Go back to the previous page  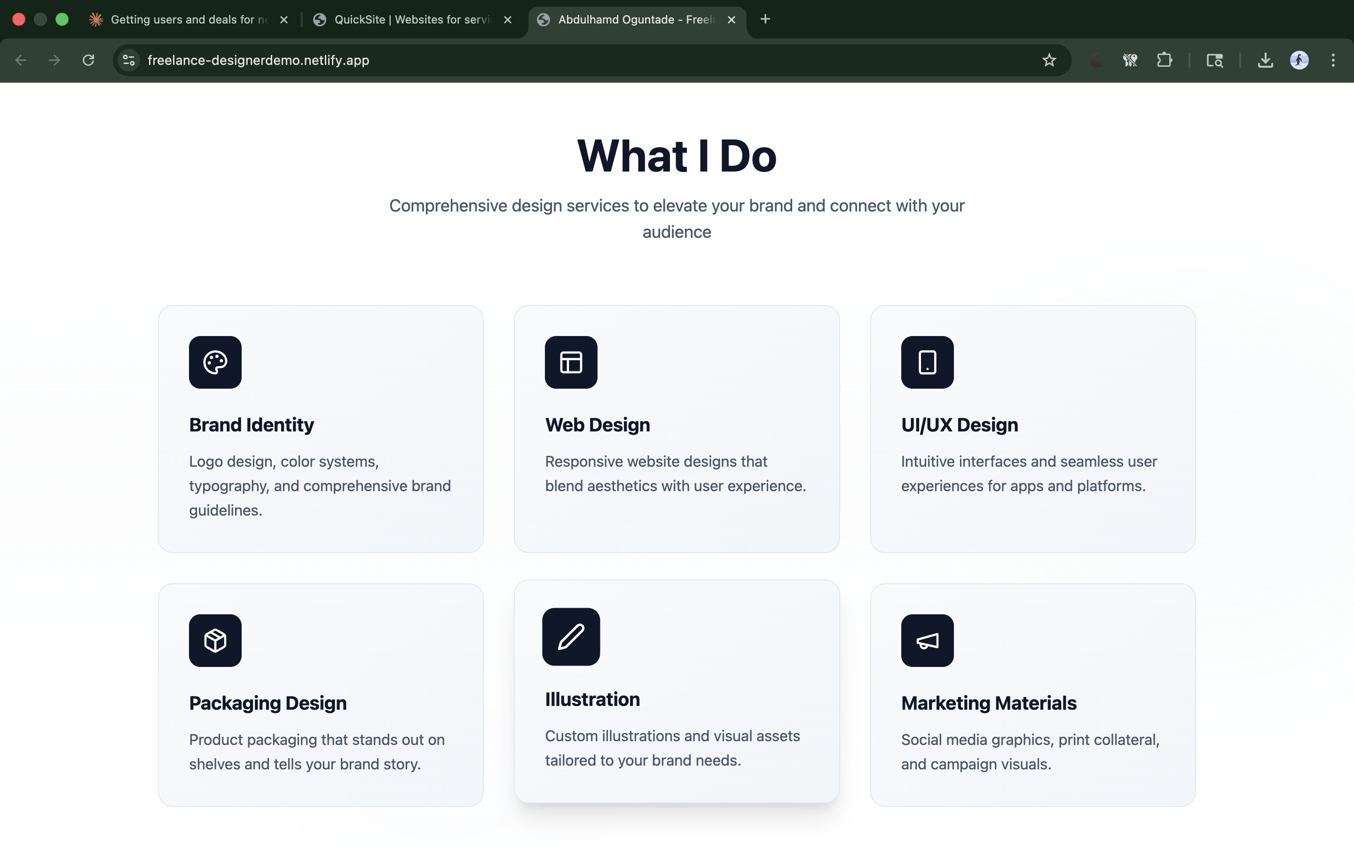(x=21, y=60)
